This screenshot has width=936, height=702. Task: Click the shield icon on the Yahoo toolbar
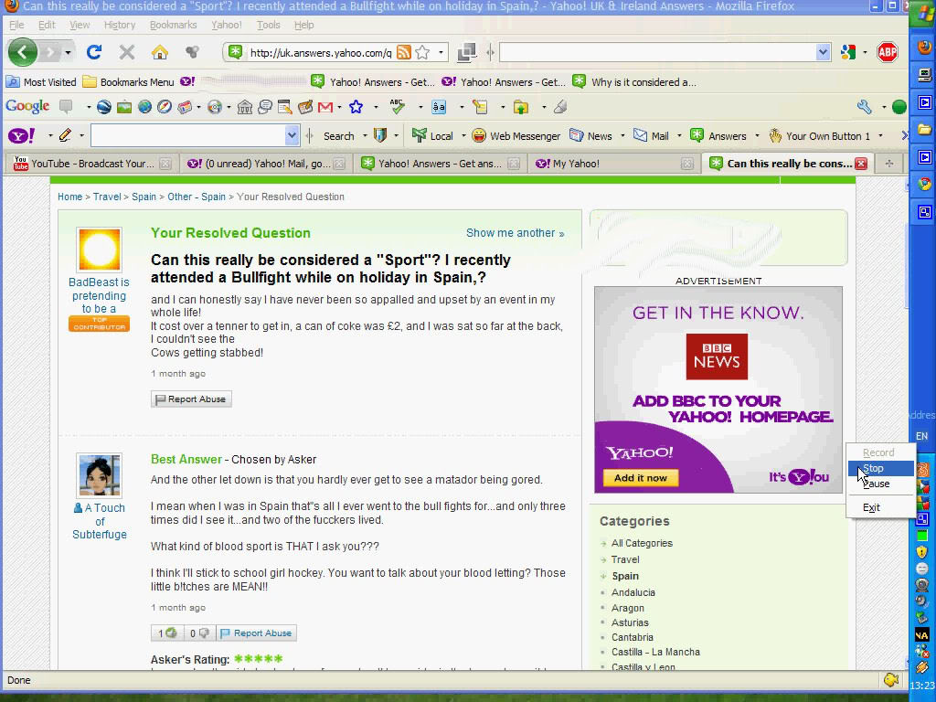pos(379,136)
